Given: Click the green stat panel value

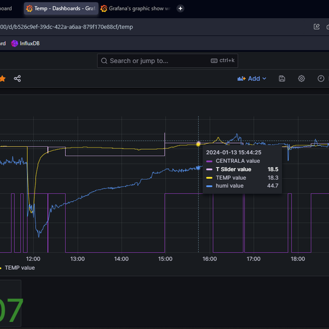Looking at the screenshot, I should pos(11,310).
